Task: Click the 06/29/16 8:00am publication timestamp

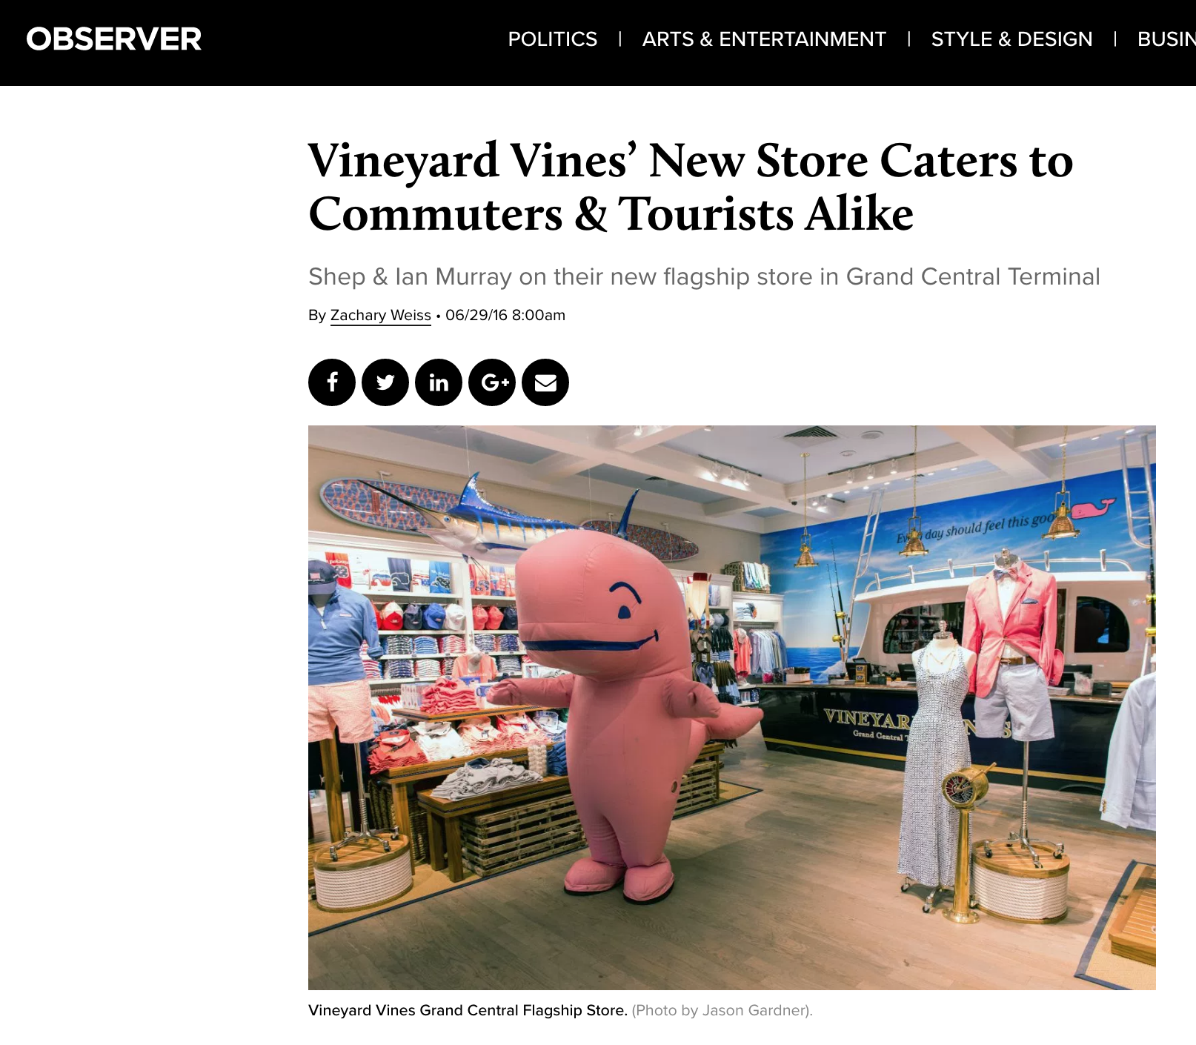Action: click(505, 315)
